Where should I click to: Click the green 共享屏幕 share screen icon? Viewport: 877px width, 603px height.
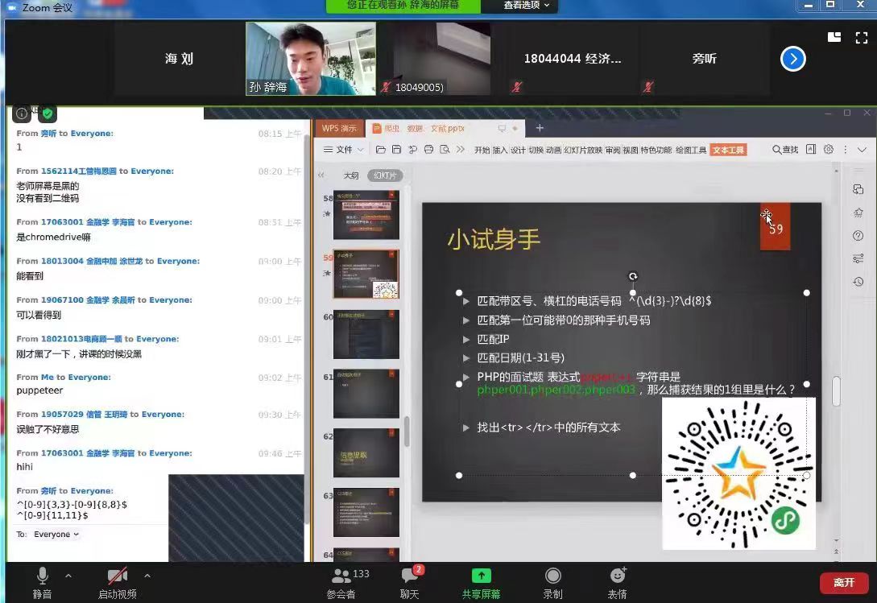(x=481, y=576)
